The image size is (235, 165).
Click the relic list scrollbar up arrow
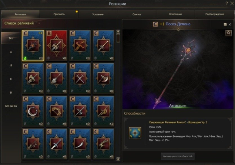118,31
